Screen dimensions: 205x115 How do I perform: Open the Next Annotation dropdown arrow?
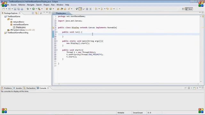[99, 9]
